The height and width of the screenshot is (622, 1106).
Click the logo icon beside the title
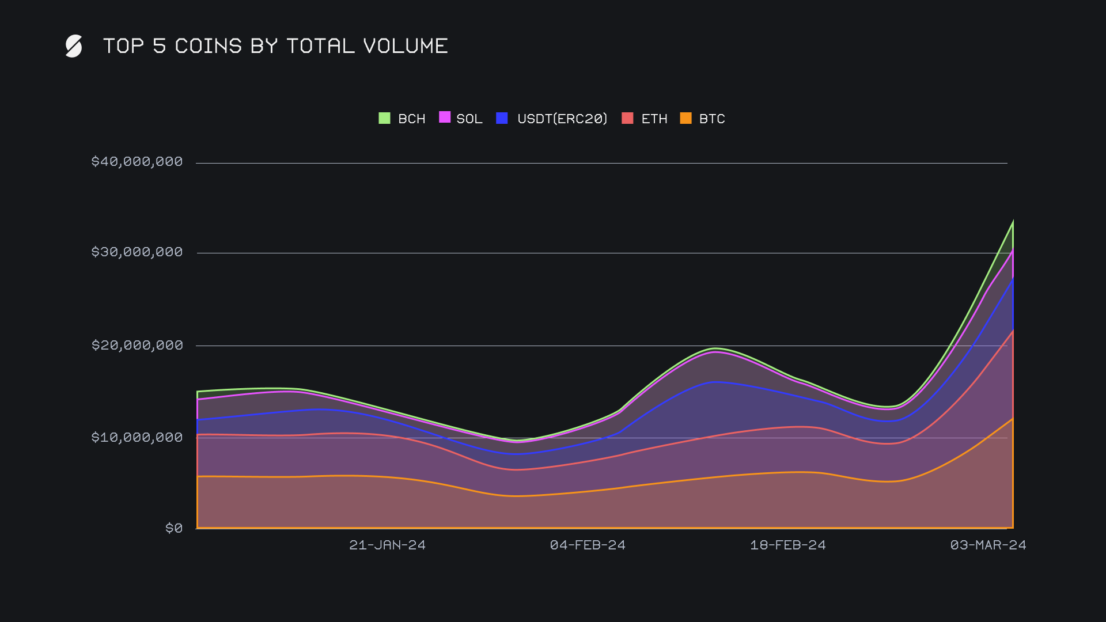[x=74, y=46]
